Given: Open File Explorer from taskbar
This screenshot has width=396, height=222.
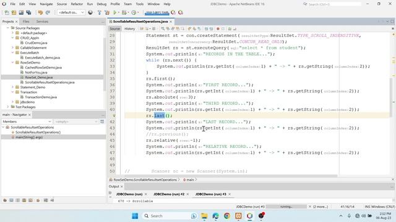Looking at the screenshot, I should [204, 216].
